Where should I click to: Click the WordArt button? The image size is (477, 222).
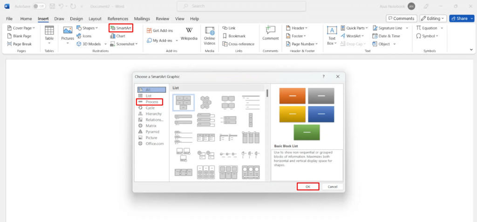[352, 36]
